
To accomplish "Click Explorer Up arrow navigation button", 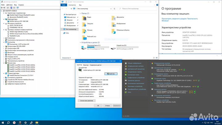I will click(71, 9).
